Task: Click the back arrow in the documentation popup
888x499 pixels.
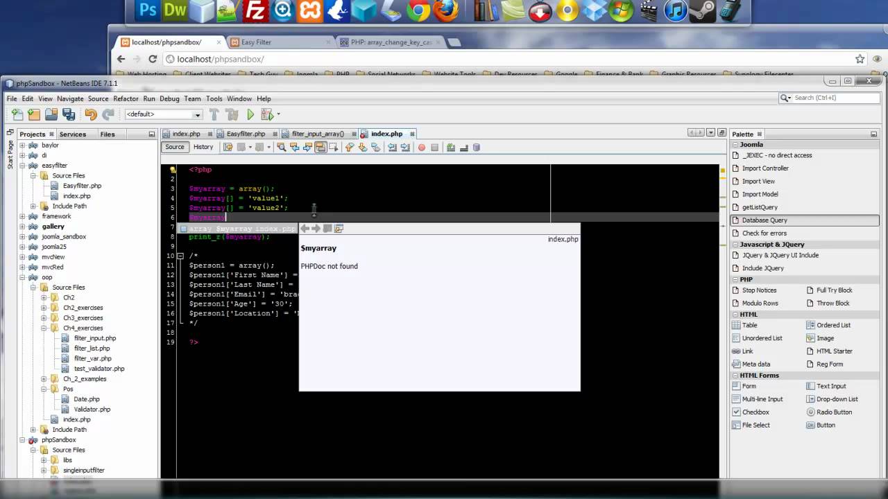Action: (305, 229)
